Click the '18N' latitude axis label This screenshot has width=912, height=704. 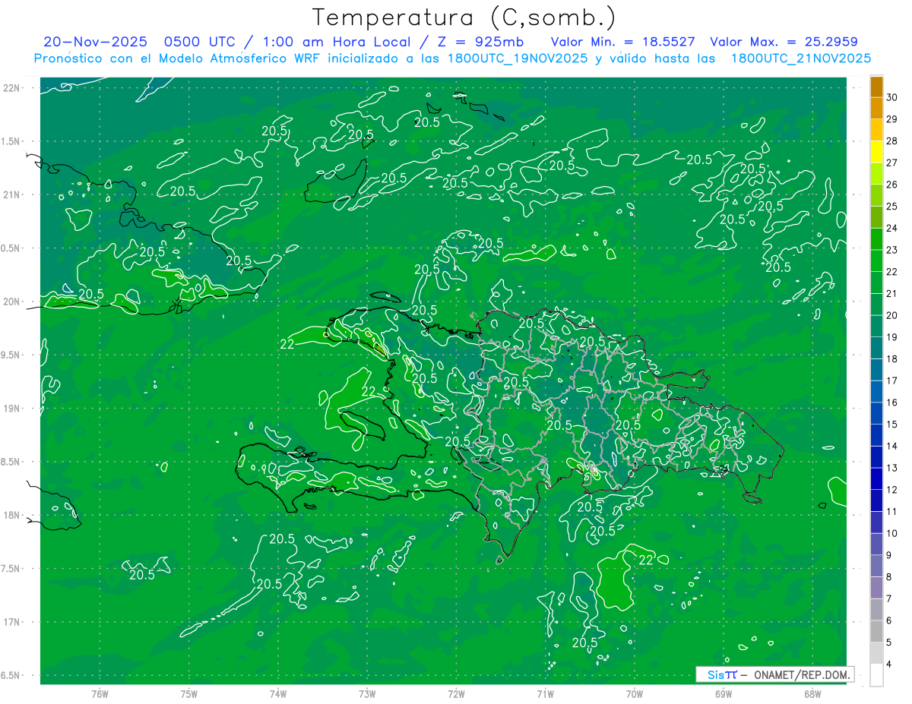point(13,516)
